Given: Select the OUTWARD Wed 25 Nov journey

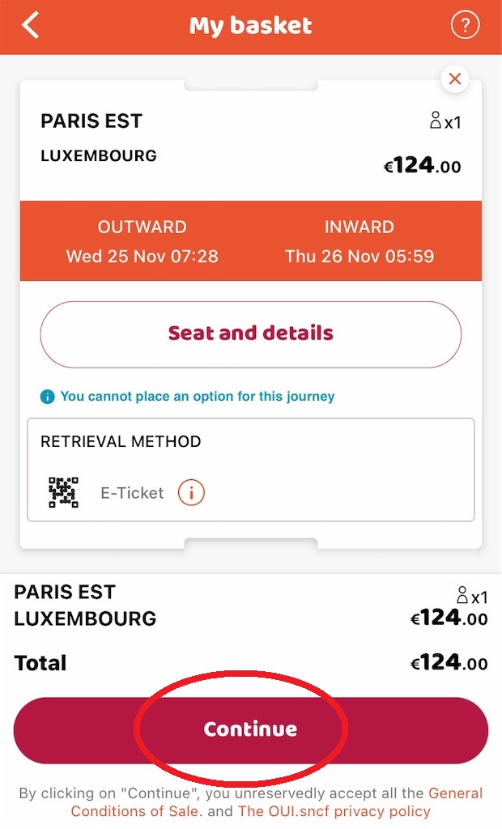Looking at the screenshot, I should point(142,241).
